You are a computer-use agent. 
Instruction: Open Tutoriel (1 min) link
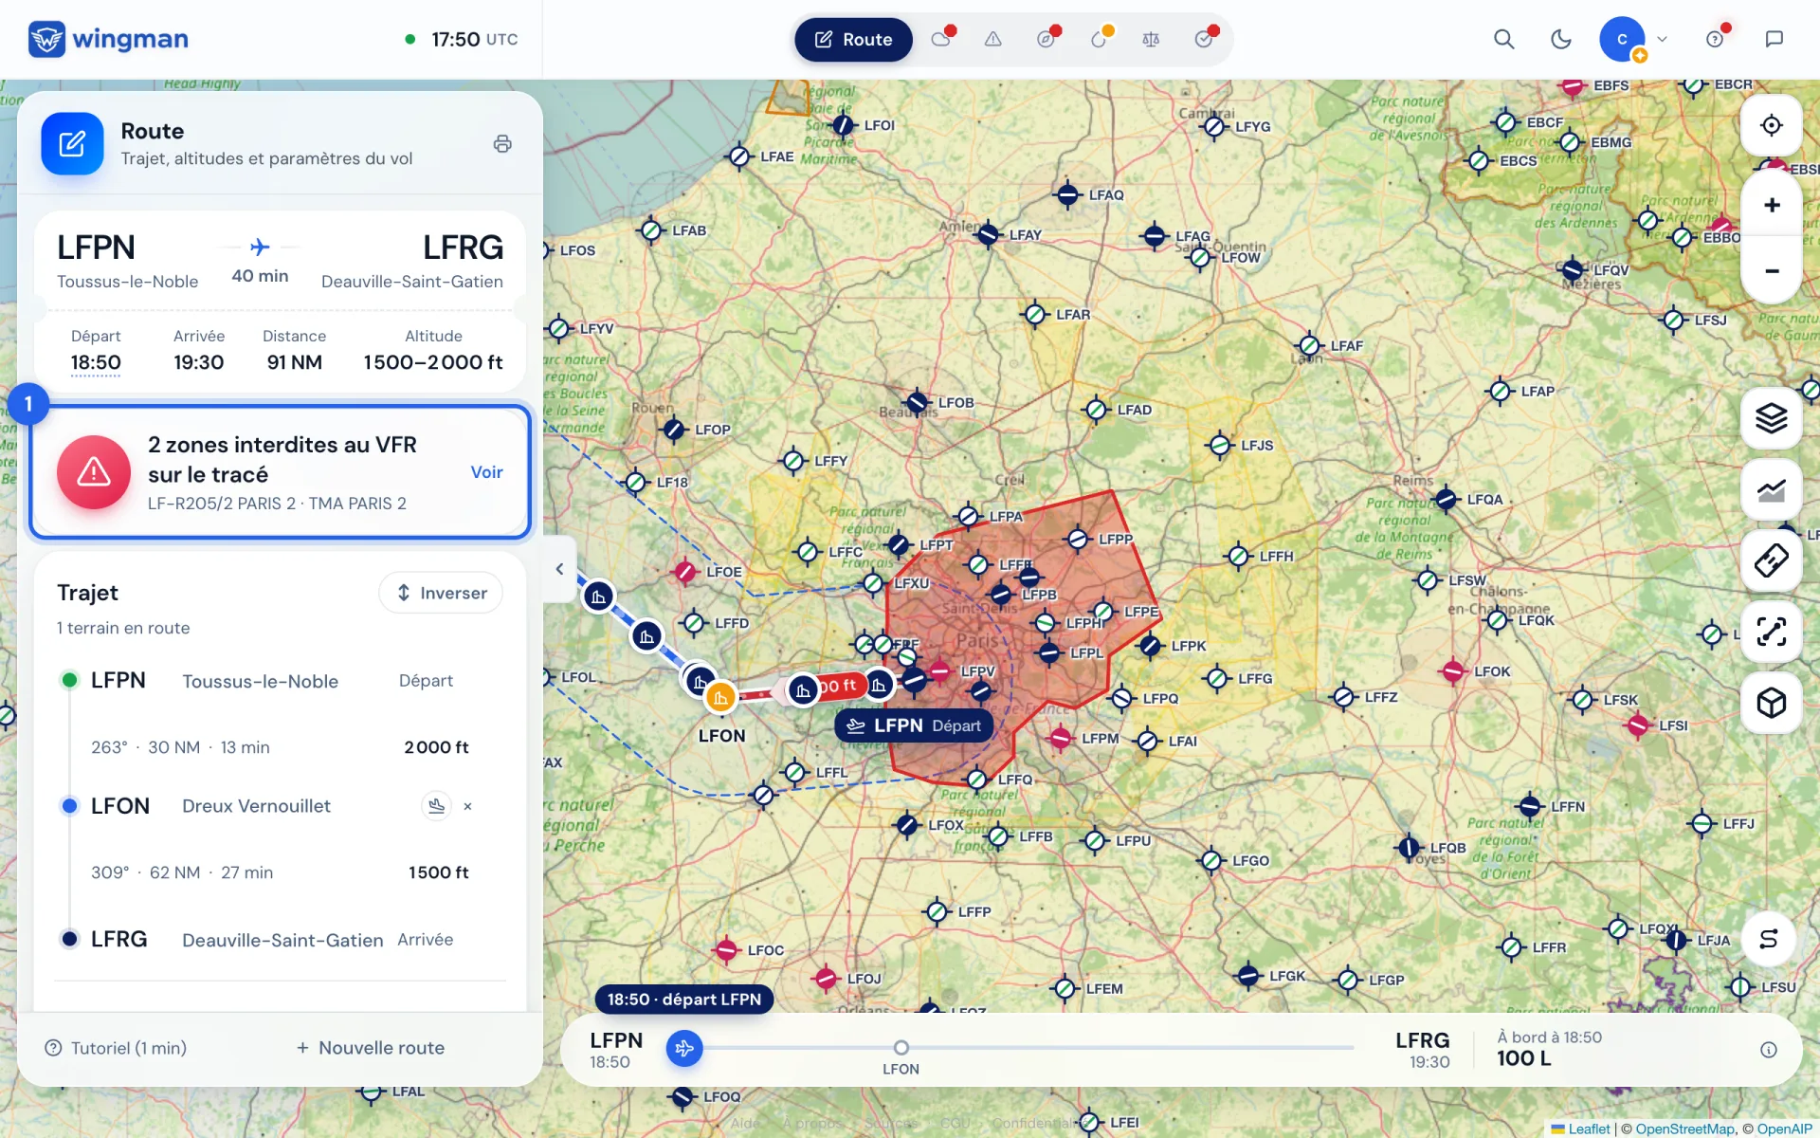click(x=116, y=1048)
